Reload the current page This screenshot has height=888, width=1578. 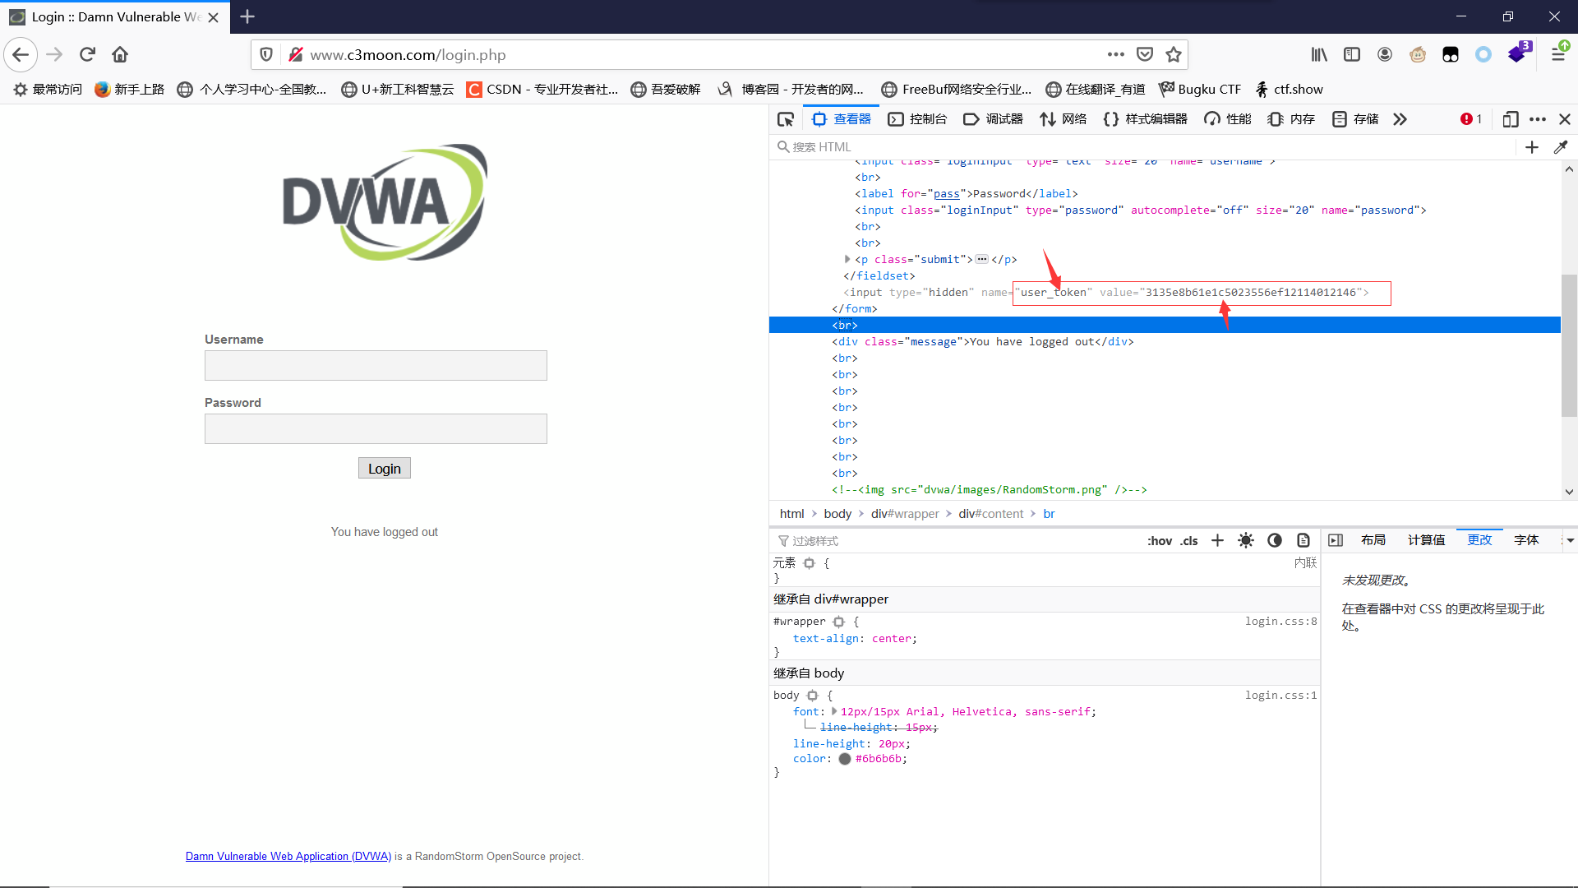87,55
